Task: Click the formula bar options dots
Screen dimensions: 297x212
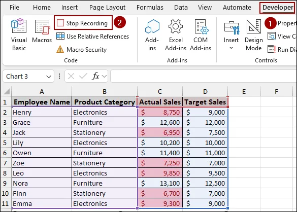Action: (59, 76)
